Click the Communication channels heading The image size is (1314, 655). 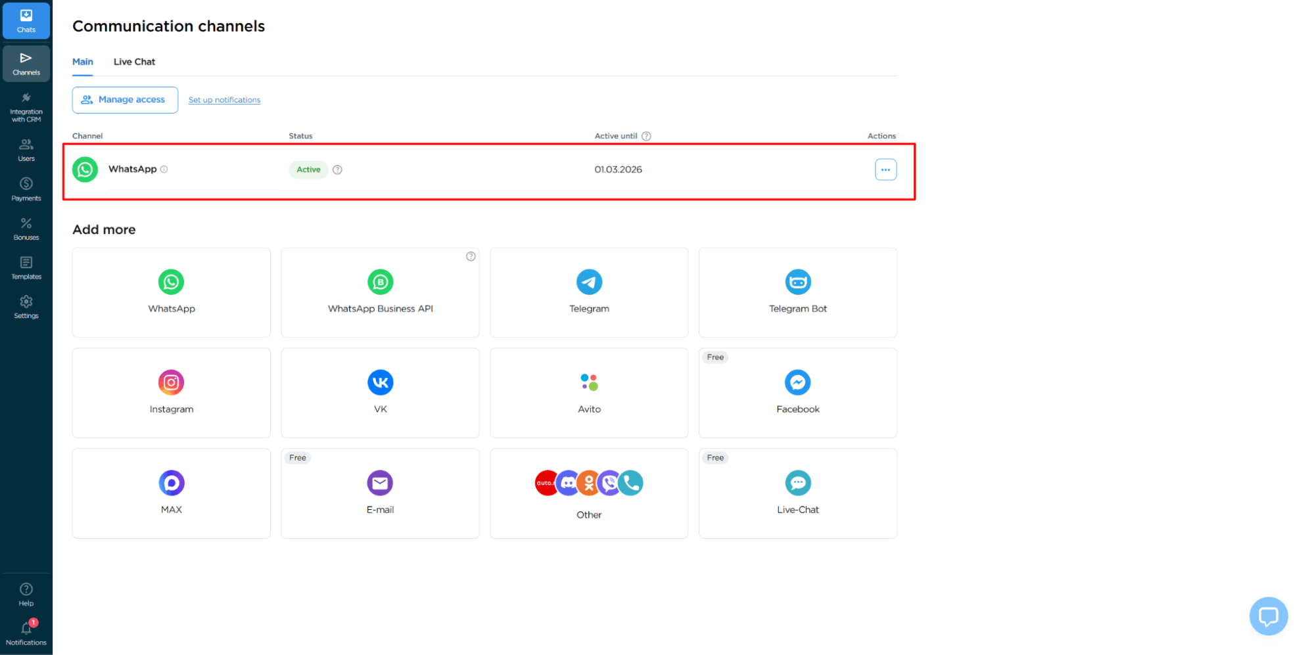(168, 26)
